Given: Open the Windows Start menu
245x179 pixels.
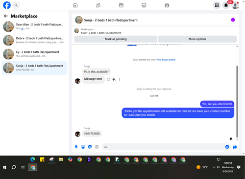Looking at the screenshot, I should 4,167.
